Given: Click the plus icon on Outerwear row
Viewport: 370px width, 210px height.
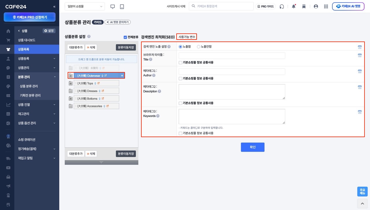Looking at the screenshot, I should [122, 76].
